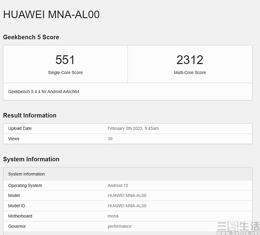The width and height of the screenshot is (260, 235).
Task: Select the Motherboard value mona
Action: pyautogui.click(x=113, y=216)
